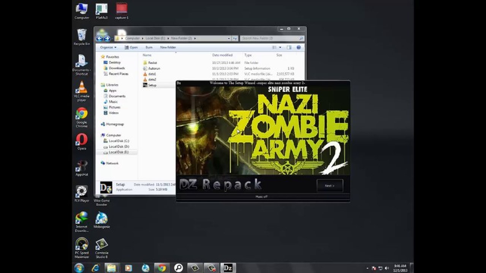The height and width of the screenshot is (273, 486).
Task: Select Favorites in the navigation pane
Action: [112, 57]
